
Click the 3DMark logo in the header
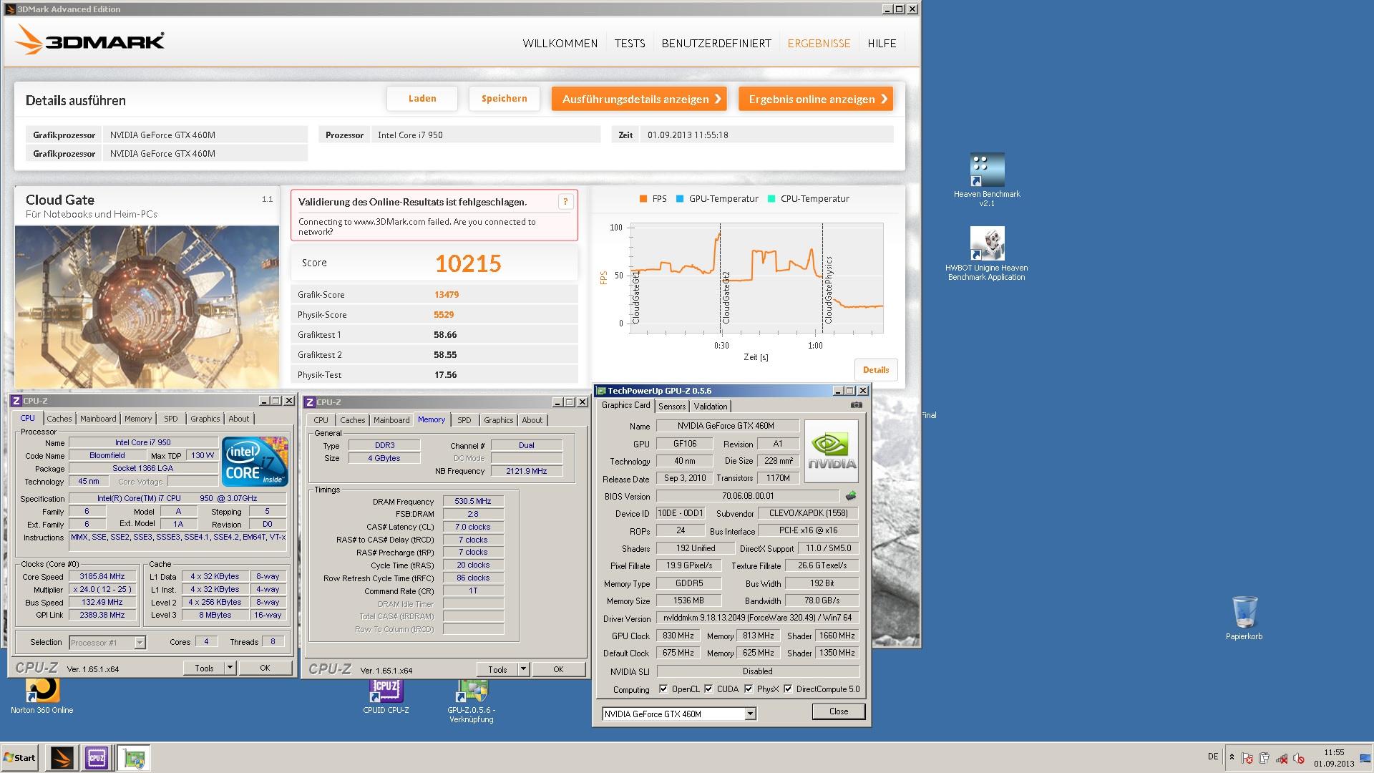click(89, 40)
